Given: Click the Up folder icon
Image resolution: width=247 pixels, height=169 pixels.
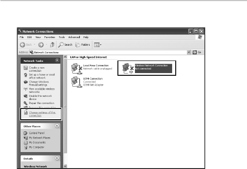Looking at the screenshot, I should (52, 45).
